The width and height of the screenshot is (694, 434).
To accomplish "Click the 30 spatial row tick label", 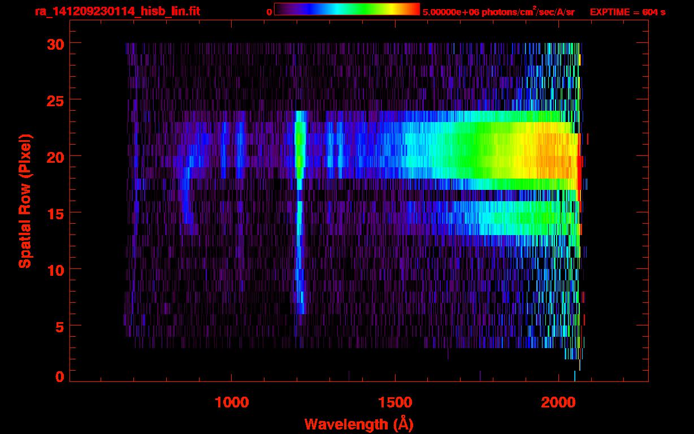I will click(x=55, y=44).
